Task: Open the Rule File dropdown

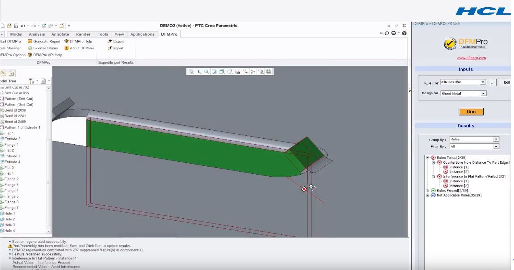Action: coord(483,82)
